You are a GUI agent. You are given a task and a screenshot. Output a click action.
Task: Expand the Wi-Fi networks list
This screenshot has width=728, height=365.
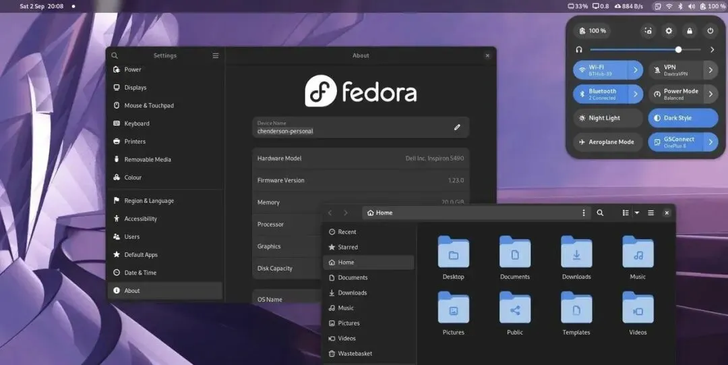[x=636, y=70]
